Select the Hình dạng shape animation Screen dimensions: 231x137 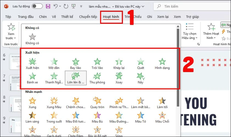(162, 64)
